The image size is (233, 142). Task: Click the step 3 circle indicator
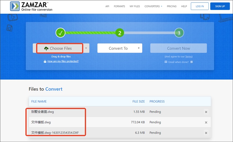179,32
